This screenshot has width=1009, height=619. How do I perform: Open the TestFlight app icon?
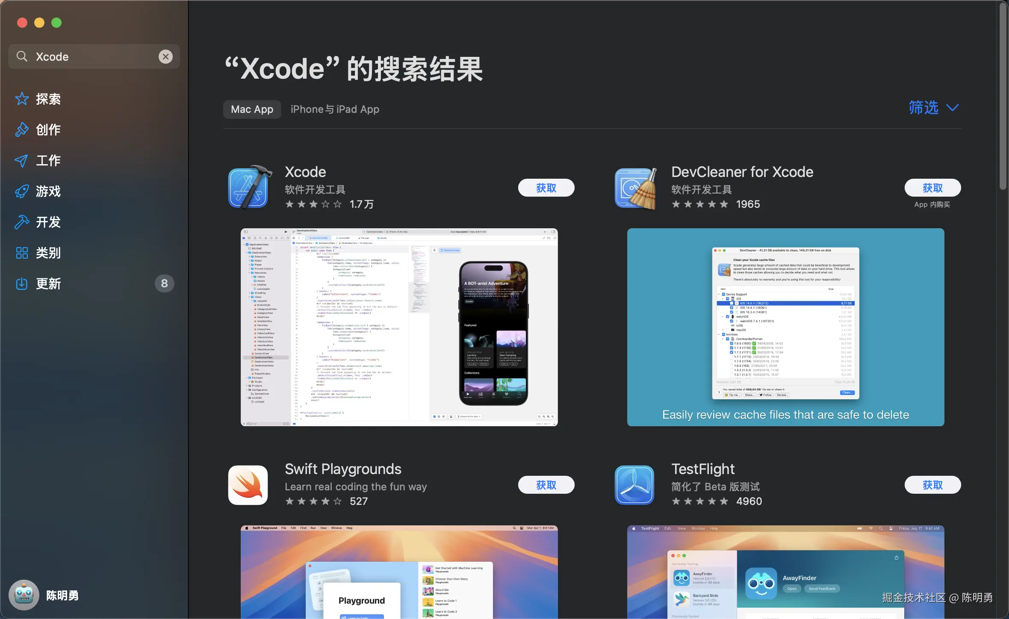634,485
